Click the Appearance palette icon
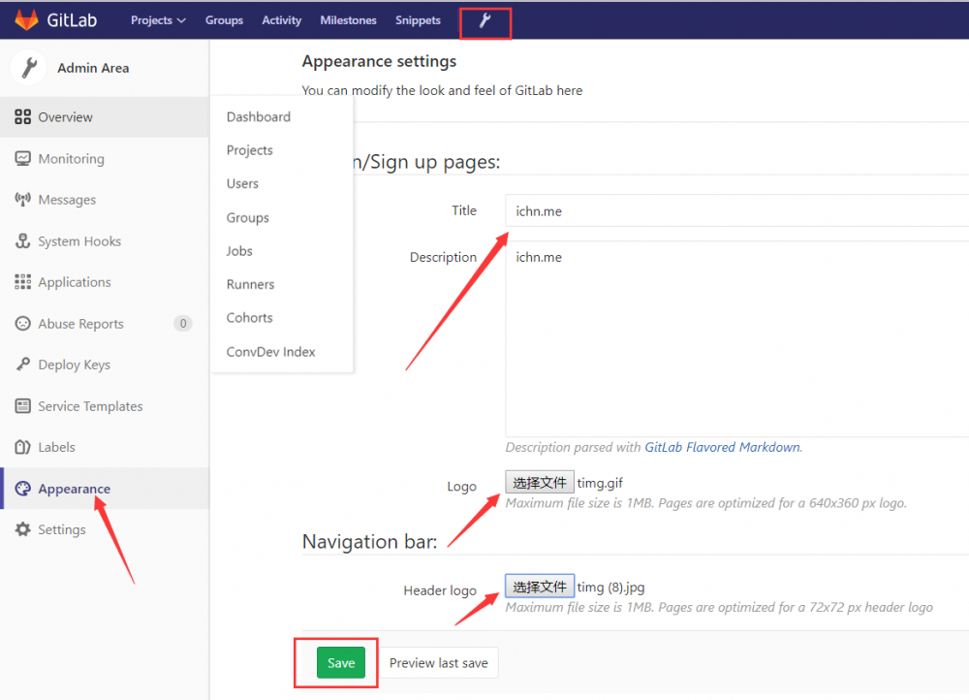The height and width of the screenshot is (700, 969). click(23, 489)
